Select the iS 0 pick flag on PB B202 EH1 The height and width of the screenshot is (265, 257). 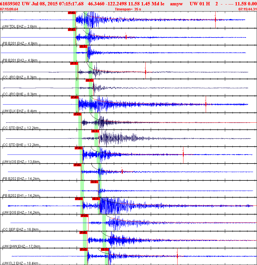[94, 182]
